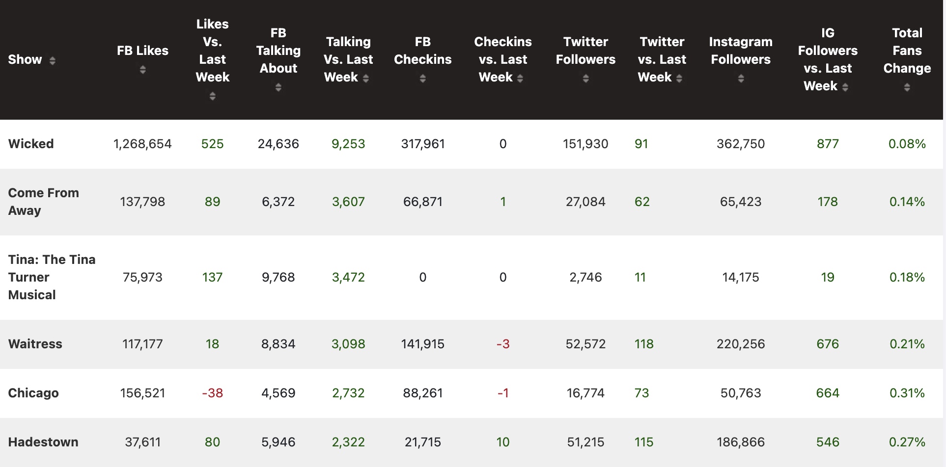Sort using Checkins vs. Last Week arrows
Image resolution: width=946 pixels, height=467 pixels.
point(520,78)
